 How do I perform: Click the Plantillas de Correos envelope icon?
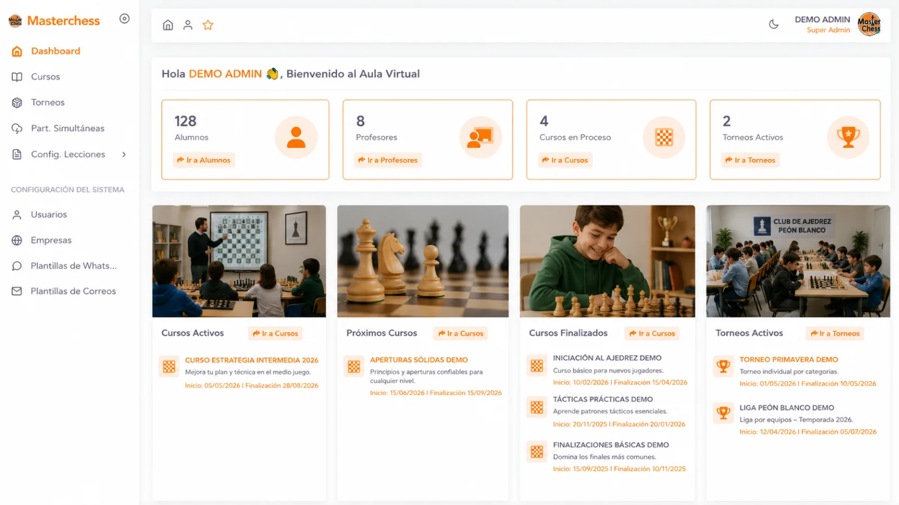17,291
